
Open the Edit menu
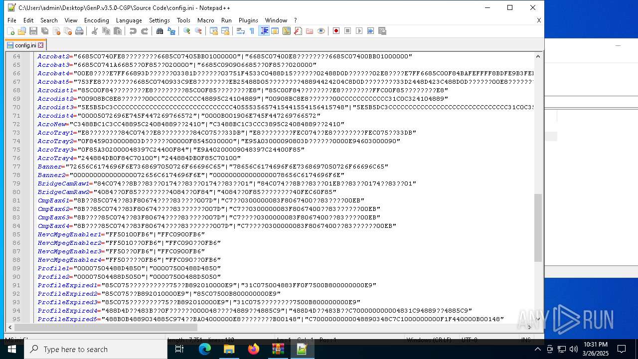[x=28, y=20]
